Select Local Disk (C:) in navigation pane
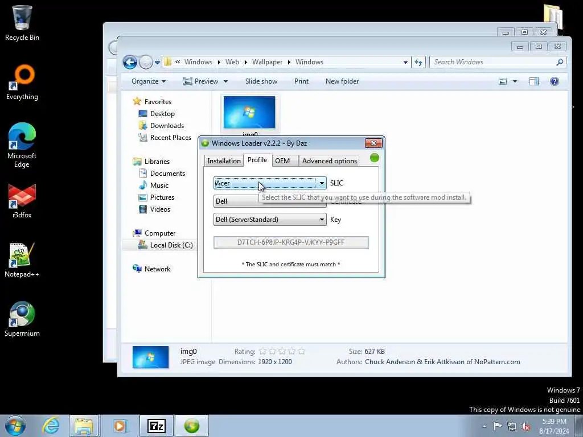 pyautogui.click(x=166, y=245)
